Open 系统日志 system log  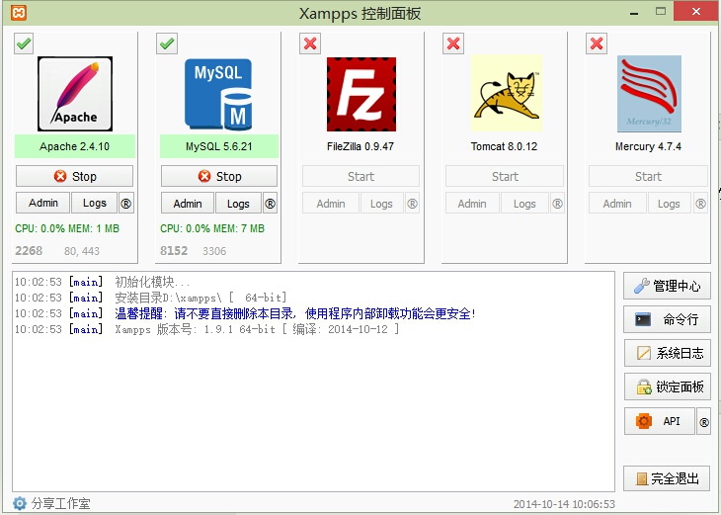tap(668, 353)
